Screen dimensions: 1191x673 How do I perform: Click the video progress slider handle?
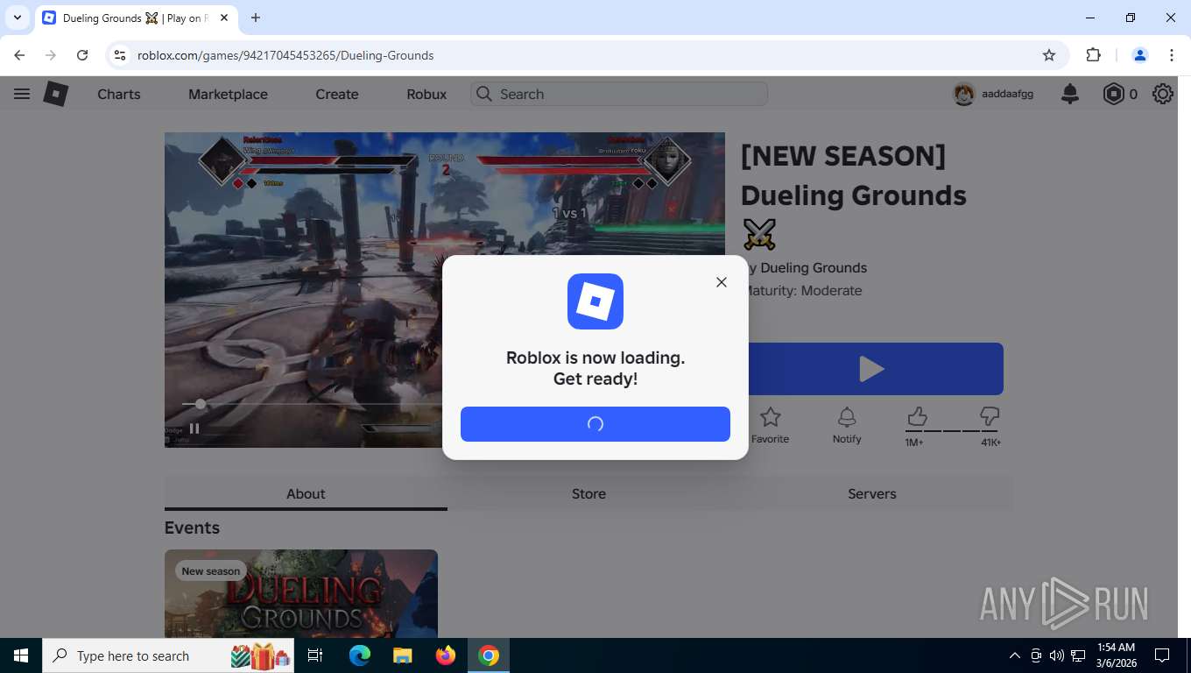click(201, 404)
